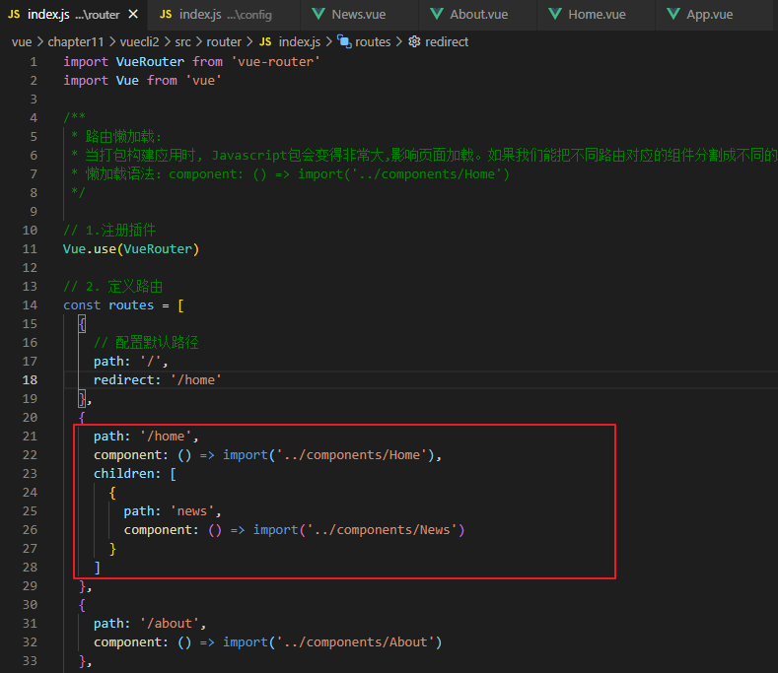Click the JS icon on router tab
The height and width of the screenshot is (673, 778).
coord(14,15)
